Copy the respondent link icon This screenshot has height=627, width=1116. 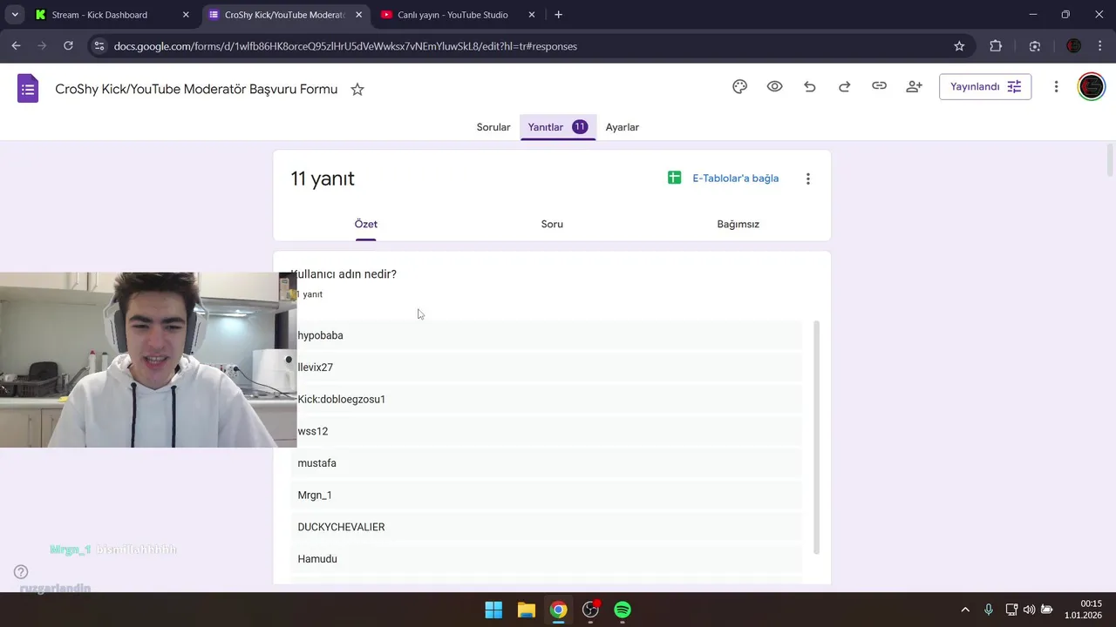tap(879, 86)
